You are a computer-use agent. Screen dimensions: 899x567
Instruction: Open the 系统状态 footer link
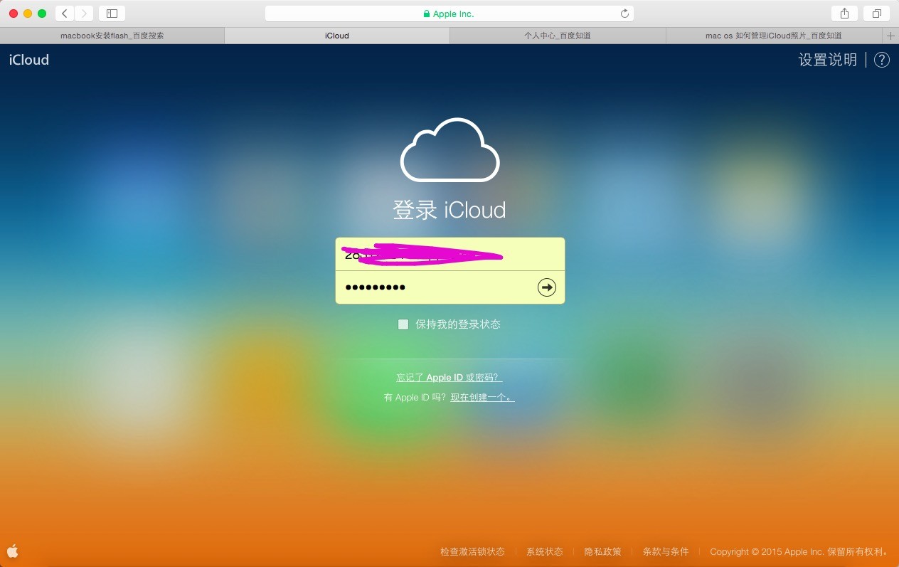[x=544, y=551]
